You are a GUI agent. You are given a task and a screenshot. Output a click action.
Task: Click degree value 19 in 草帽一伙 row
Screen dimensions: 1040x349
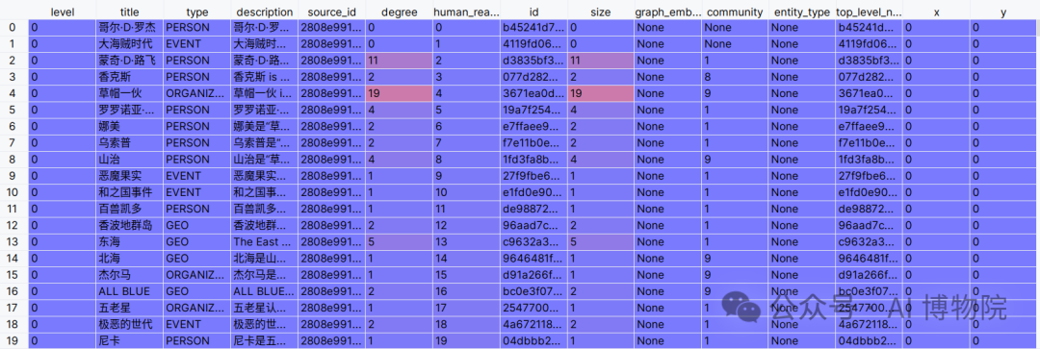(x=399, y=92)
